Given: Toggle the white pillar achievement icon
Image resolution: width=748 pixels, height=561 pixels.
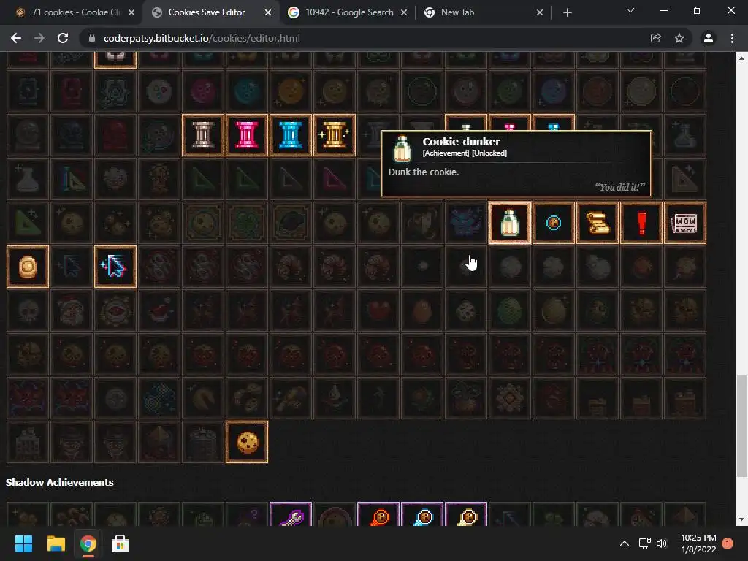Looking at the screenshot, I should (203, 135).
